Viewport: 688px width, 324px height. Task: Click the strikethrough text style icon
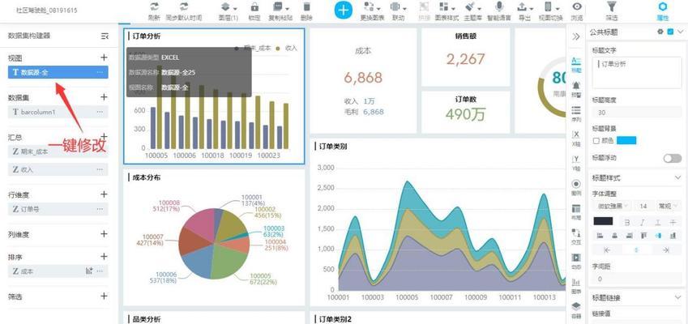673,222
